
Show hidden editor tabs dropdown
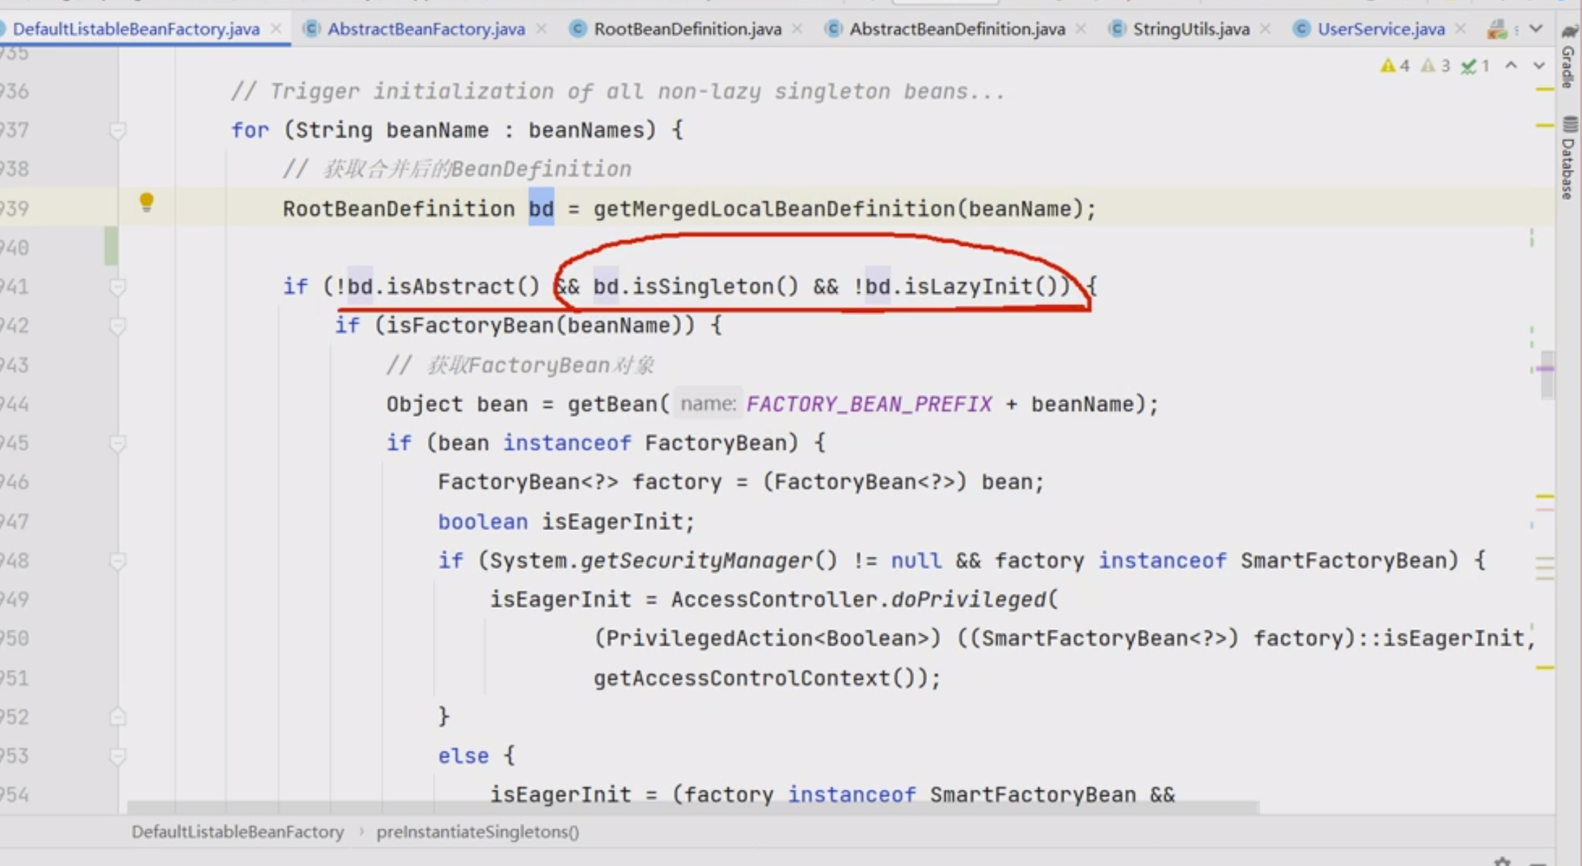1536,29
